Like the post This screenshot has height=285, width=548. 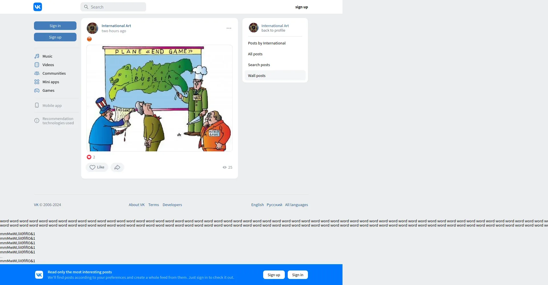(97, 167)
